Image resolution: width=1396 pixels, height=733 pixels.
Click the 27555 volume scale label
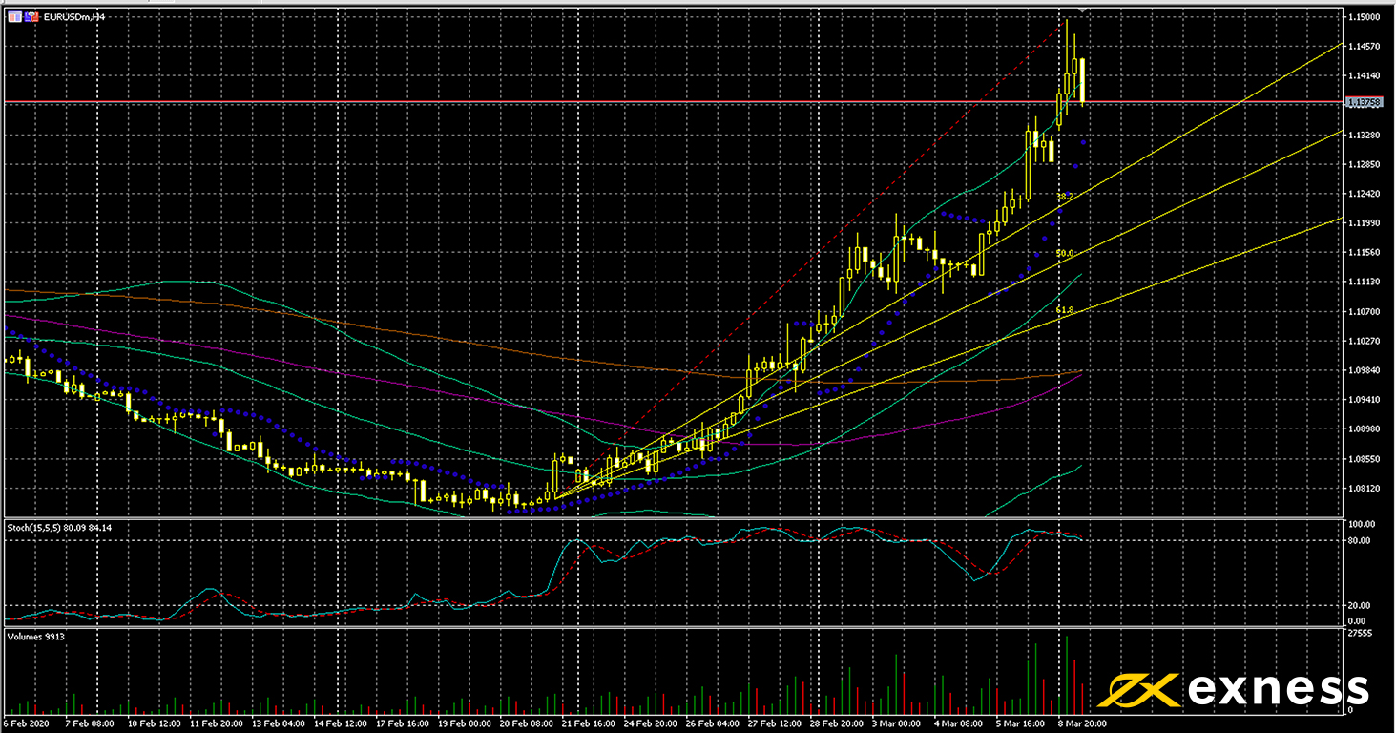pyautogui.click(x=1359, y=633)
